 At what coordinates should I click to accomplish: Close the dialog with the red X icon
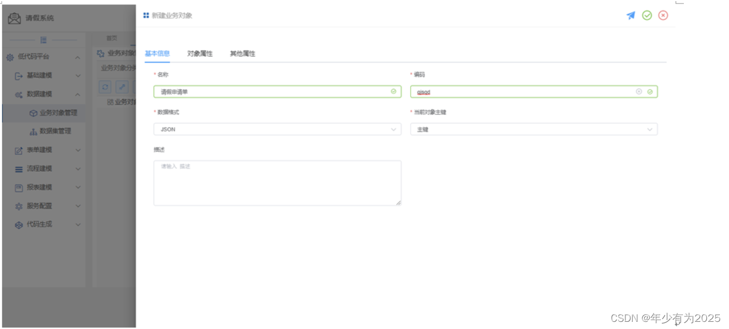pos(663,15)
